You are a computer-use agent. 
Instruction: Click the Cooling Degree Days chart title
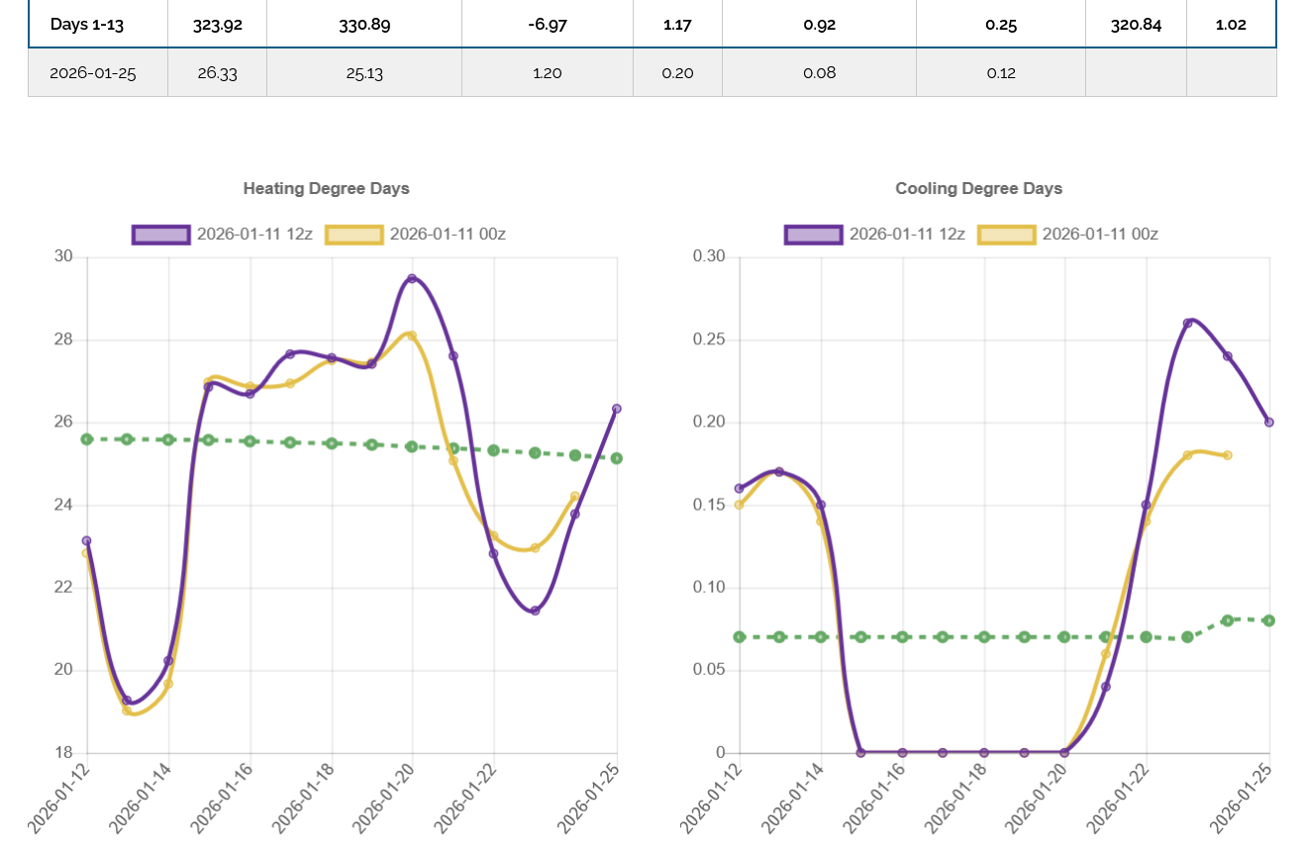pyautogui.click(x=978, y=188)
